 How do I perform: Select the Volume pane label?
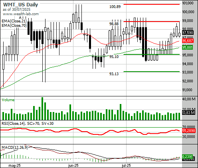(x=8, y=100)
